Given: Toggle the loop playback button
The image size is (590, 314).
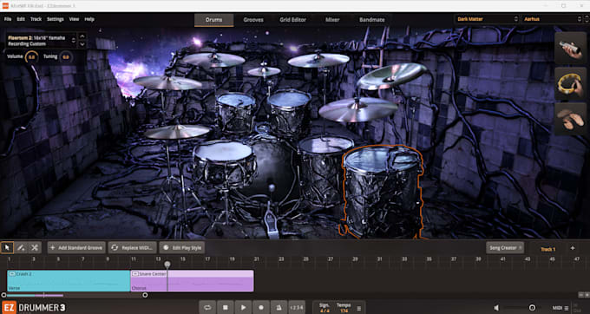Looking at the screenshot, I should [207, 308].
